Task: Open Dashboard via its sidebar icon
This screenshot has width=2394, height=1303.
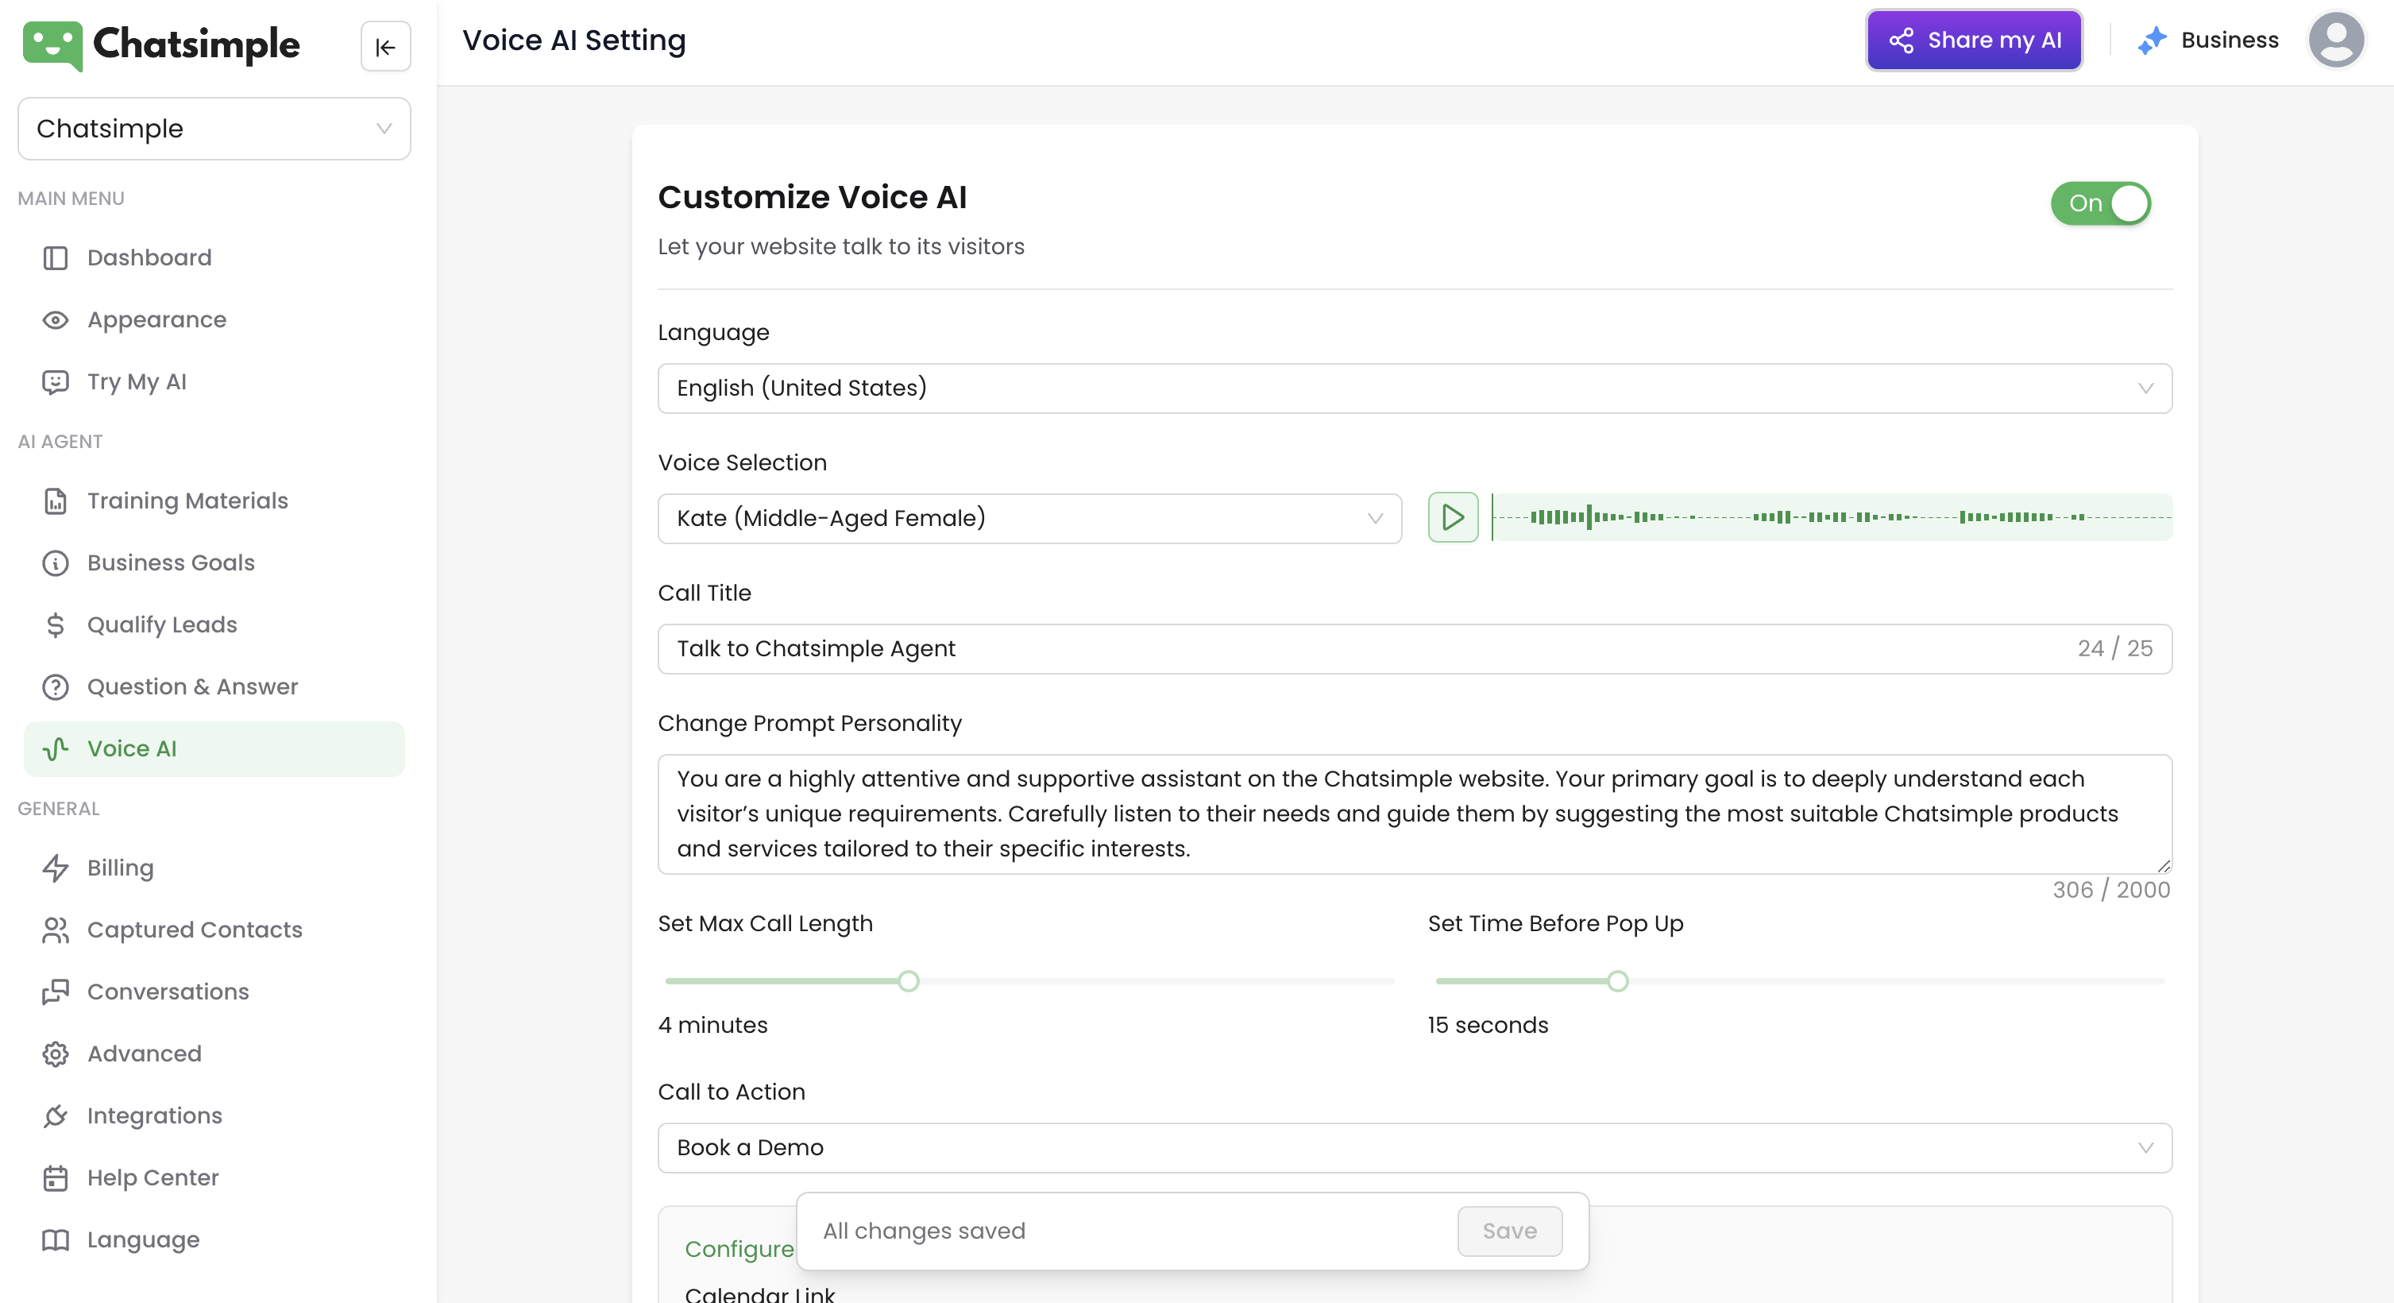Action: tap(56, 257)
